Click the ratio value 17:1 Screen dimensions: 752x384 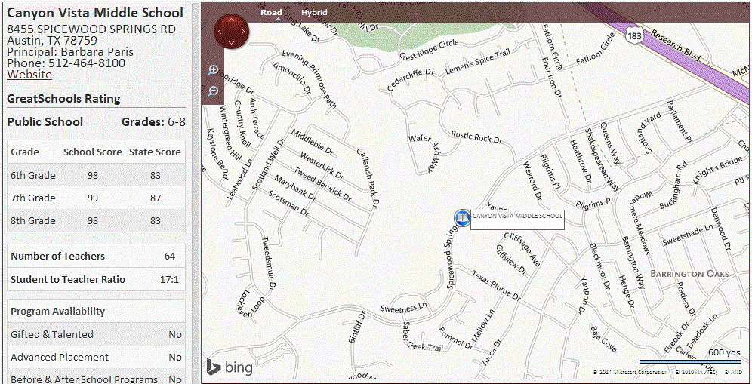point(169,279)
